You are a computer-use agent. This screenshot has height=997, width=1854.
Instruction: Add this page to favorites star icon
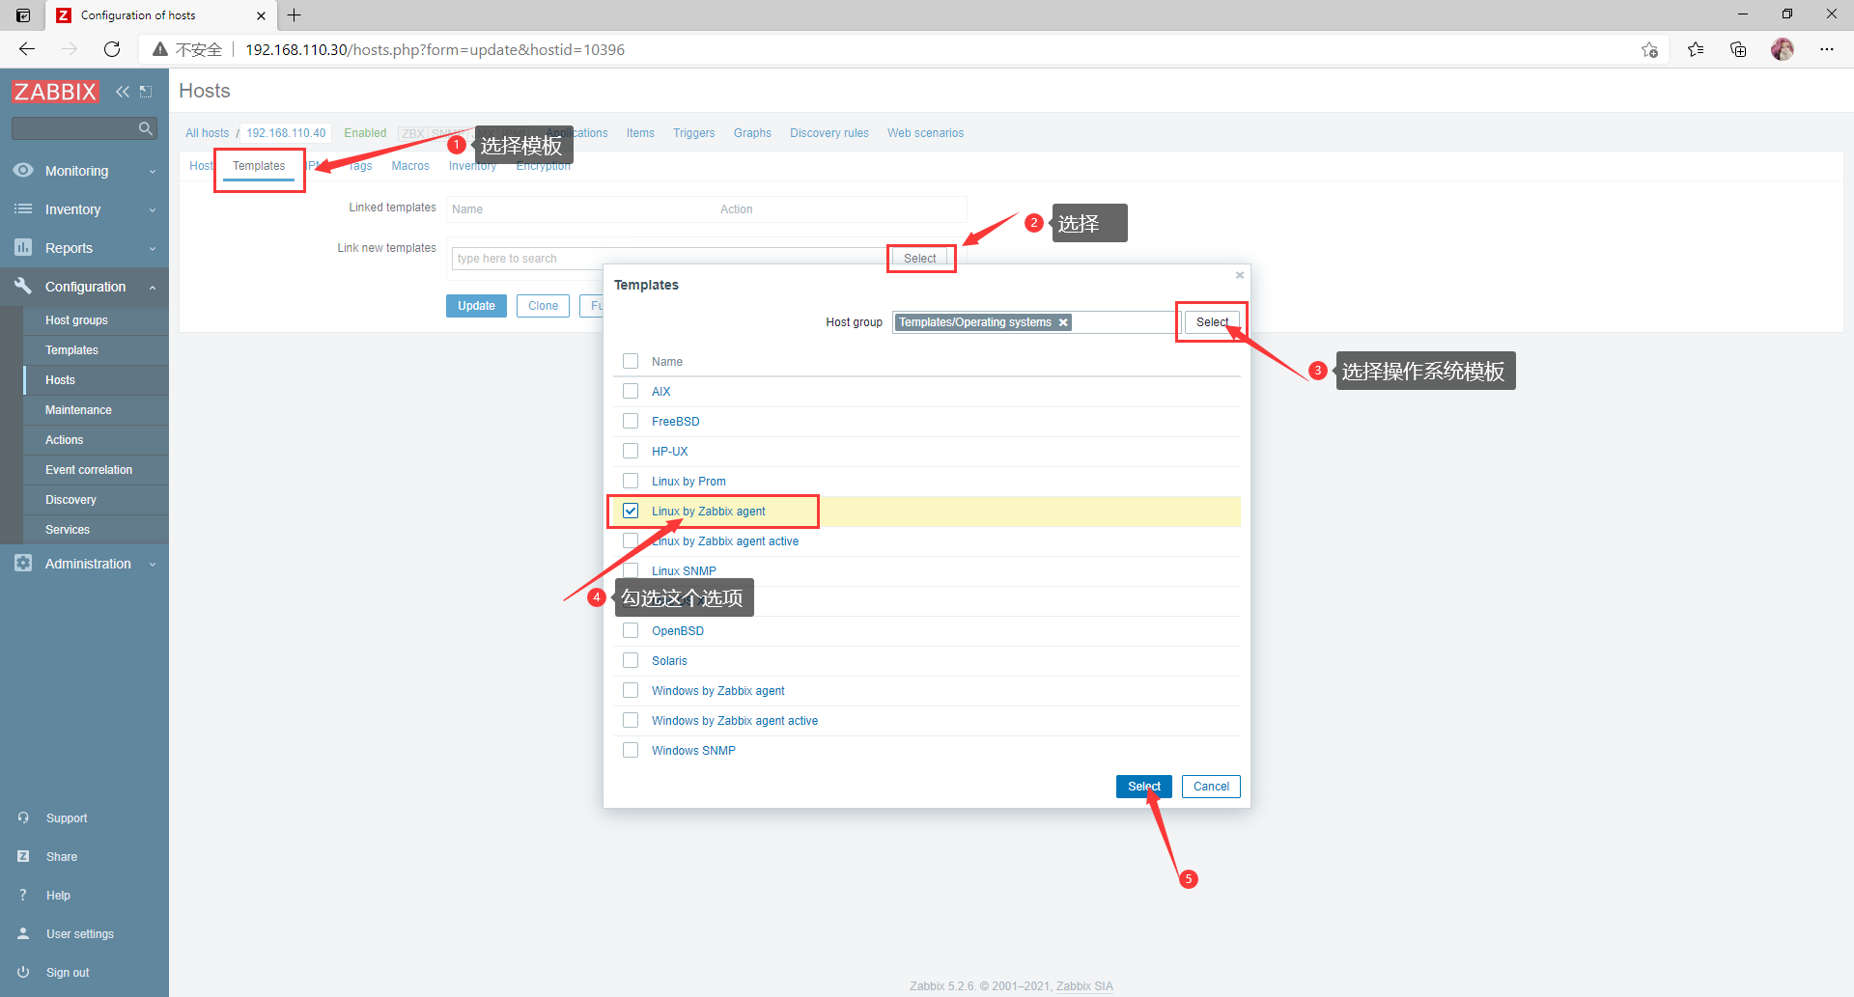click(x=1649, y=49)
